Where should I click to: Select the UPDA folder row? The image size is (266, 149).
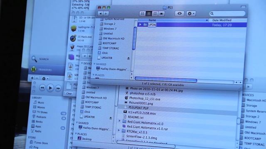coord(192,25)
